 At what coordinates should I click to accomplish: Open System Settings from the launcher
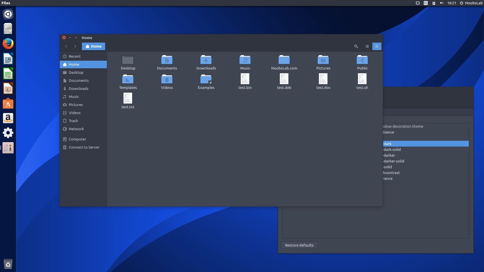click(x=8, y=132)
